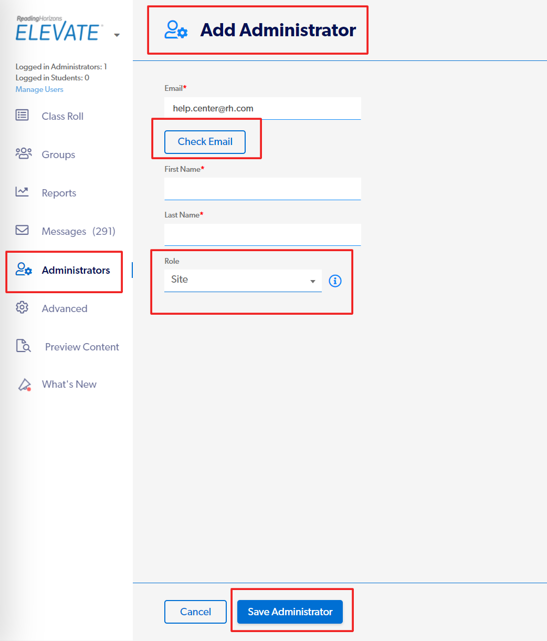Open Class Roll from the sidebar icon

22,115
